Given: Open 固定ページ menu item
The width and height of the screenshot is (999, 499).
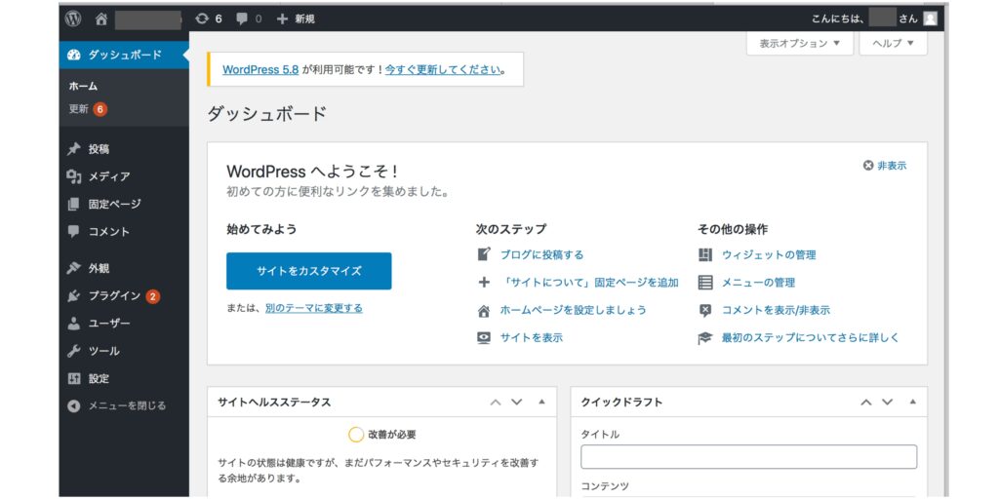Looking at the screenshot, I should tap(124, 205).
